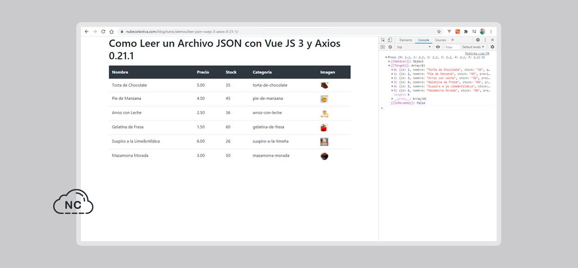Open Console settings gear beside Default levels
The height and width of the screenshot is (268, 578).
(492, 47)
